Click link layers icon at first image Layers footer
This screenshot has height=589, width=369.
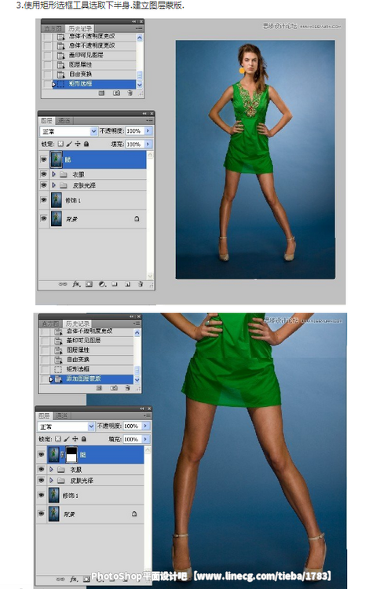click(x=63, y=284)
